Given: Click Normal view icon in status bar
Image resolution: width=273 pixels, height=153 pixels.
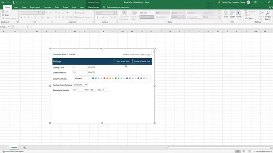Looking at the screenshot, I should click(x=238, y=151).
